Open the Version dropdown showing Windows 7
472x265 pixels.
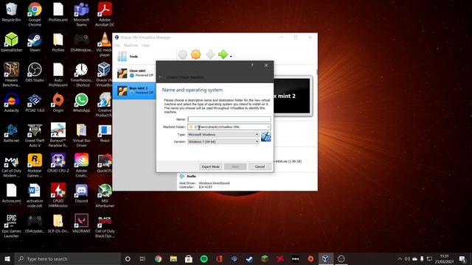coord(223,141)
